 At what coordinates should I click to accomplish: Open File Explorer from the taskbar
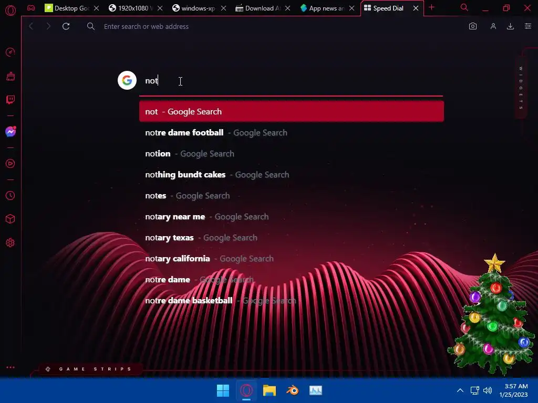click(270, 390)
